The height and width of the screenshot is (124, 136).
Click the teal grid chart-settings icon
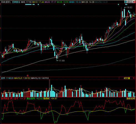click(x=126, y=2)
